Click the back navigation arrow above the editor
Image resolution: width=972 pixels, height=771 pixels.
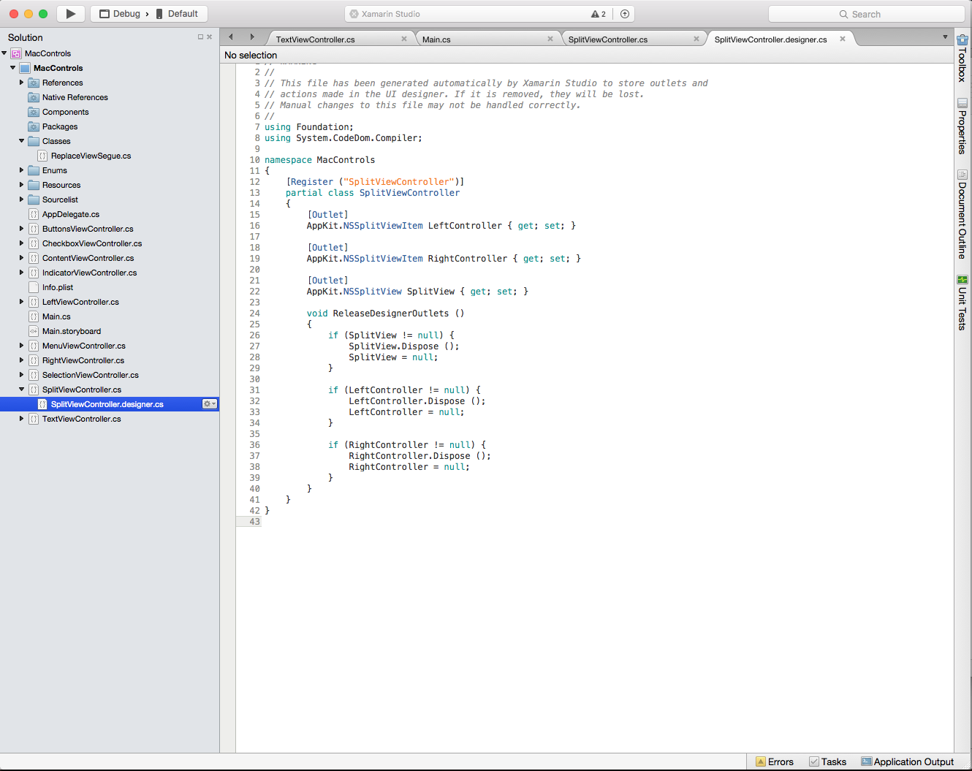tap(230, 36)
